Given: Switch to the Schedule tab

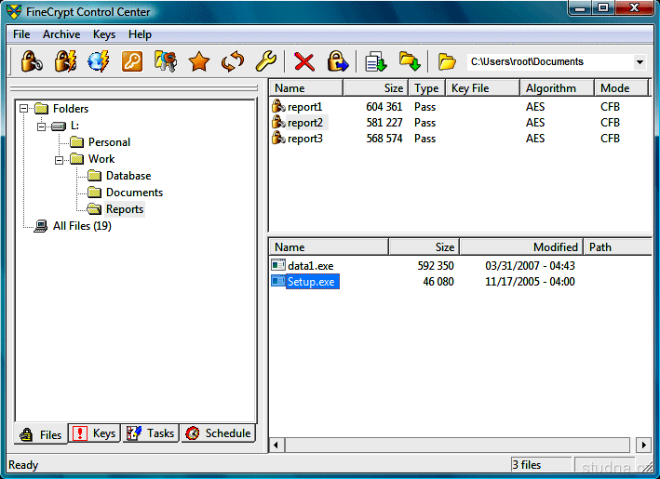Looking at the screenshot, I should tap(218, 433).
